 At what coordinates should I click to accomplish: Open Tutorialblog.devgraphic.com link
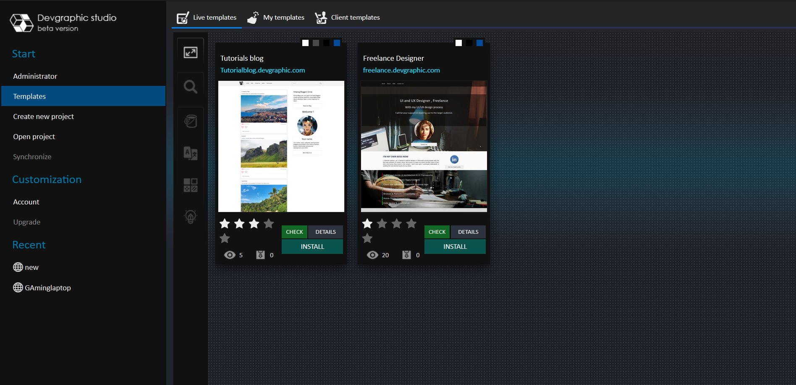263,70
